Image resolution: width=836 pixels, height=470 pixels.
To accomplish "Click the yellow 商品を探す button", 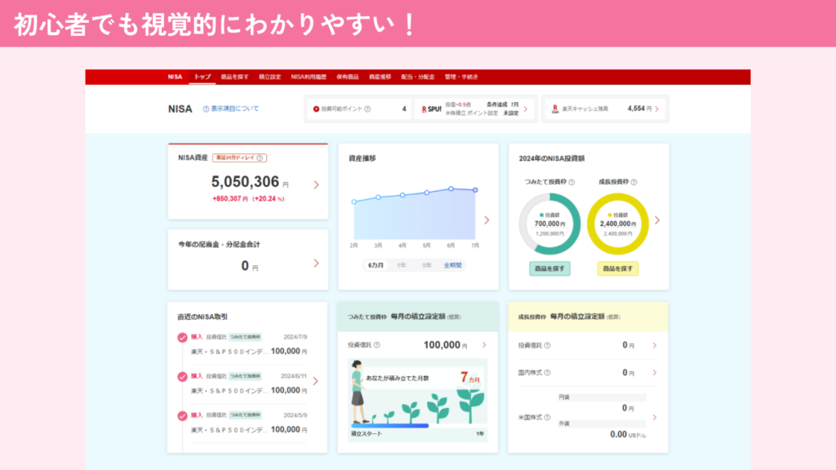I will tap(618, 268).
